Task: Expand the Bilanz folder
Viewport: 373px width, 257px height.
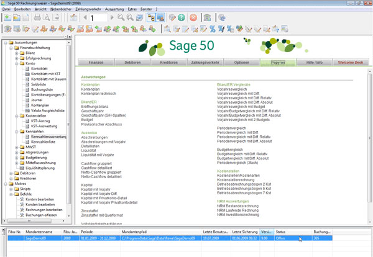Action: (16, 53)
